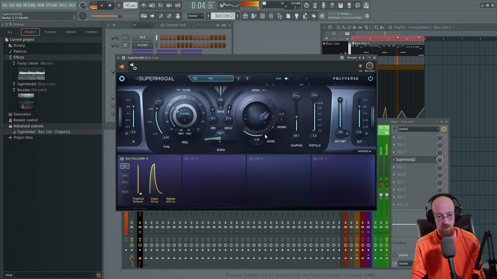
Task: Load the previous Supermodal preset with left chevron
Action: pyautogui.click(x=238, y=78)
